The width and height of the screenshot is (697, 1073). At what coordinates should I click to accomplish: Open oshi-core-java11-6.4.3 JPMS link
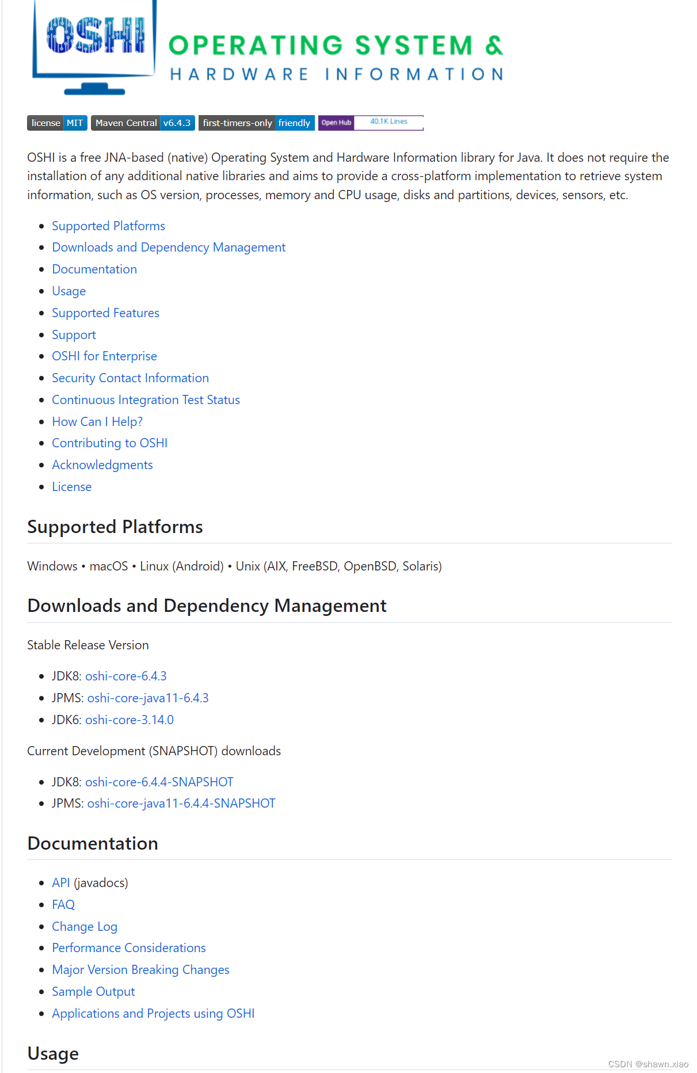point(148,698)
